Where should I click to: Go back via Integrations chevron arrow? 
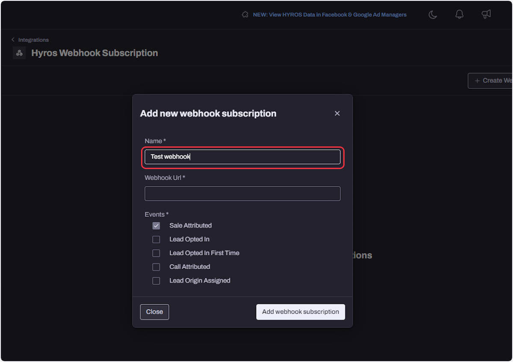pos(13,40)
